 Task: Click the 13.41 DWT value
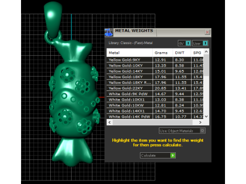click(181, 88)
